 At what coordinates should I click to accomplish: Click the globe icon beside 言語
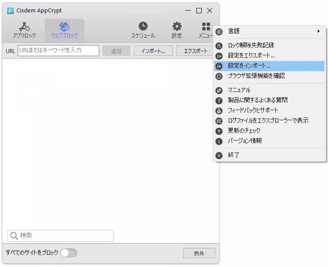219,32
